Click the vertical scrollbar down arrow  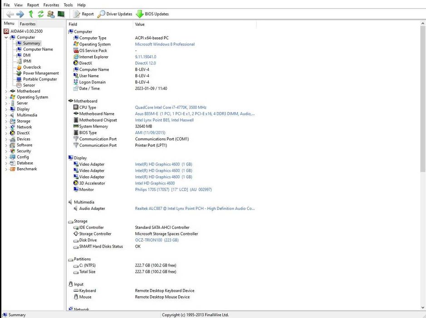click(422, 308)
